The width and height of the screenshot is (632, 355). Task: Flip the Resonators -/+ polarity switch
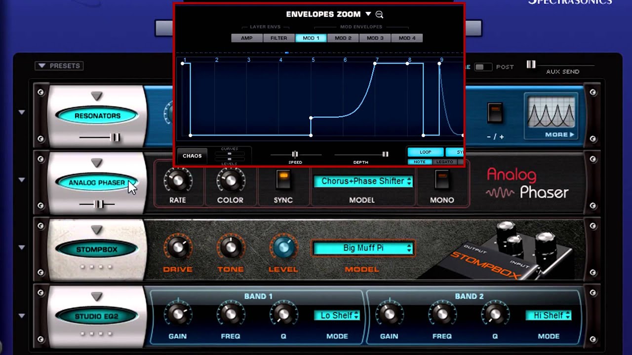(x=495, y=113)
